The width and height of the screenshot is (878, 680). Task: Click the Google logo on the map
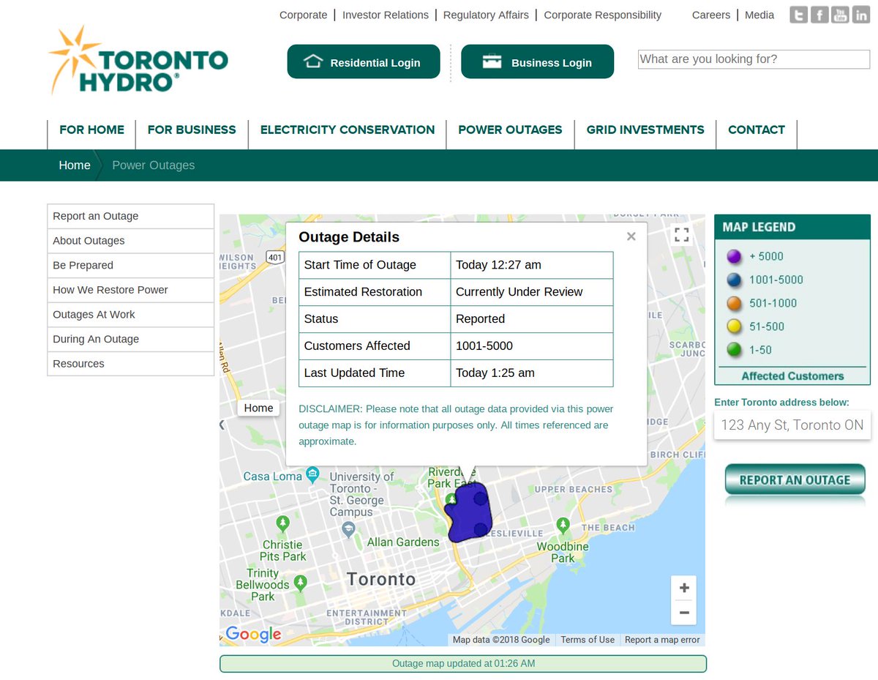pyautogui.click(x=253, y=634)
